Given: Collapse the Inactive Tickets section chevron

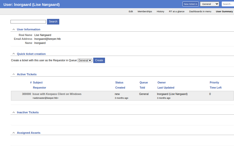Looking at the screenshot, I should 14,112.
